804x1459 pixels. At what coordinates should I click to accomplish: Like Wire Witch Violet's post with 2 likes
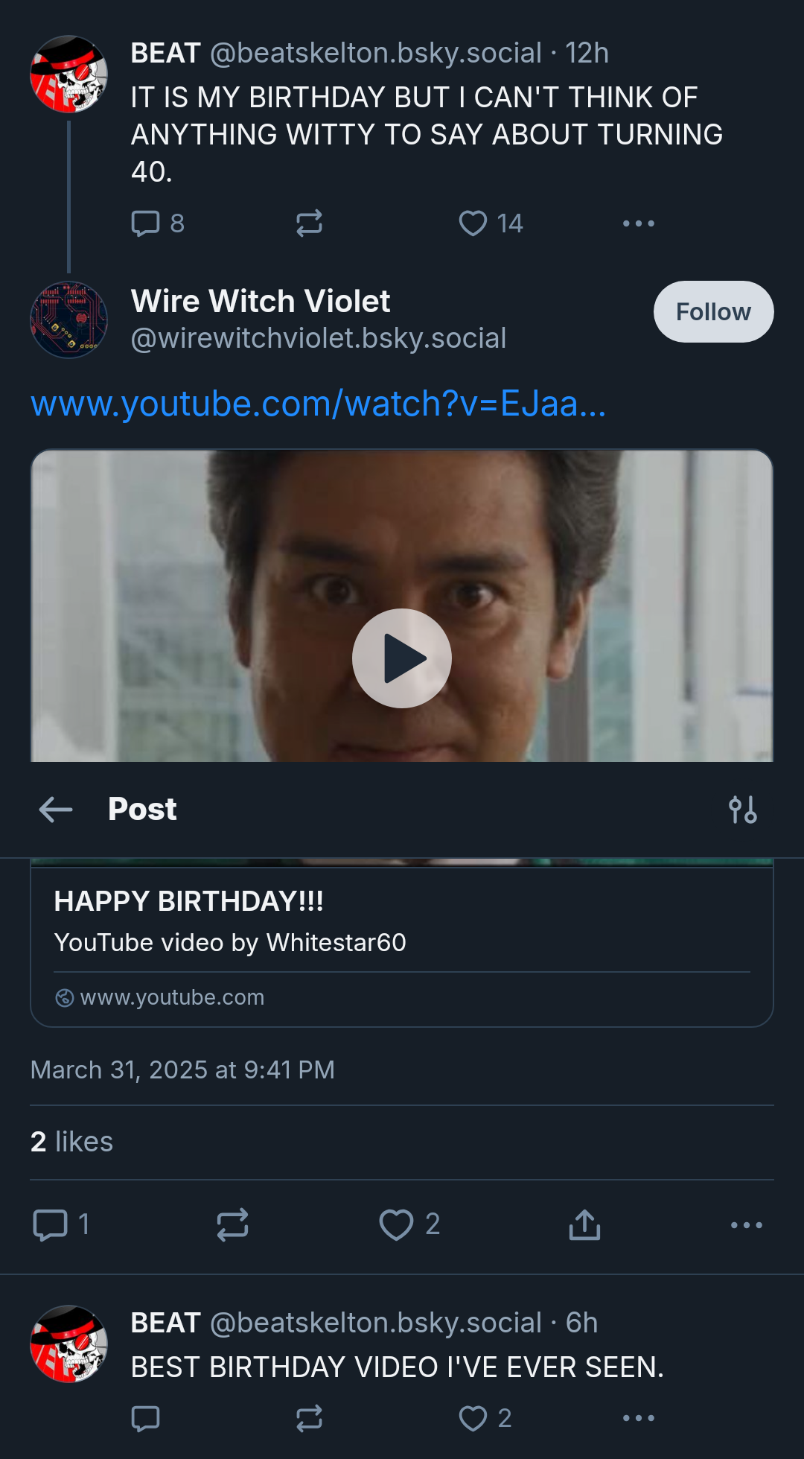[409, 1224]
